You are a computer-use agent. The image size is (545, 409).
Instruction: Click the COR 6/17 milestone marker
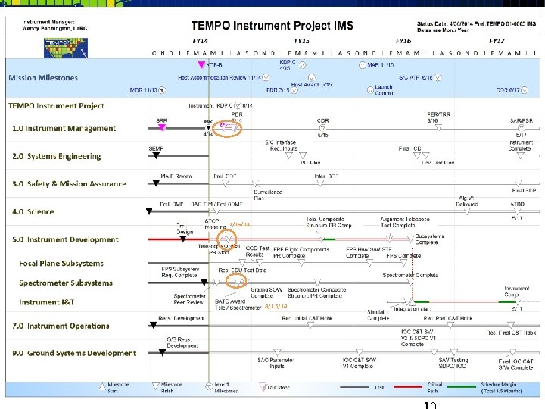coord(525,90)
